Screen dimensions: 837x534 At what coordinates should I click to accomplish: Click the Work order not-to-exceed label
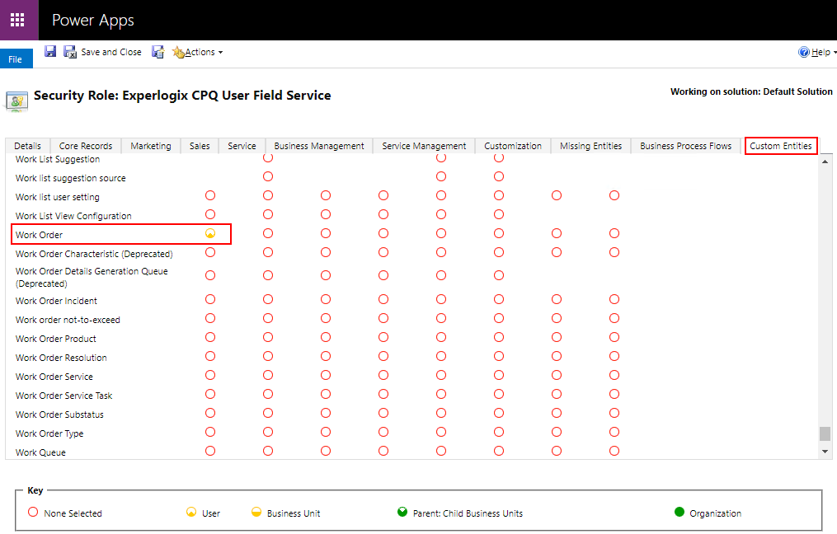pyautogui.click(x=68, y=320)
